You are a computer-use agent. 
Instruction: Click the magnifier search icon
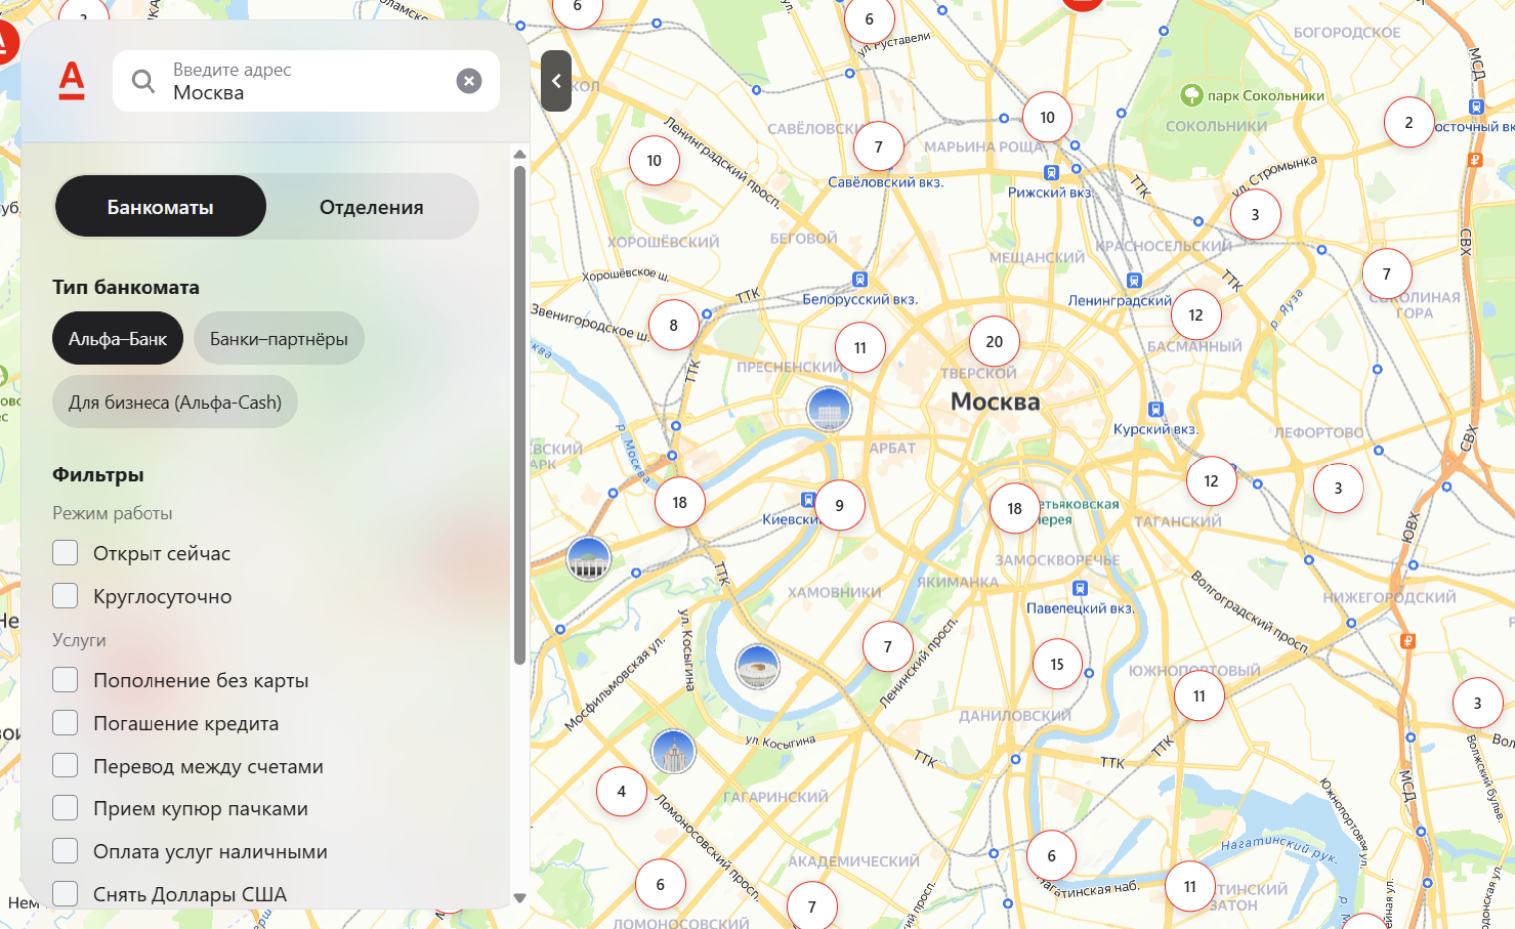(x=144, y=81)
